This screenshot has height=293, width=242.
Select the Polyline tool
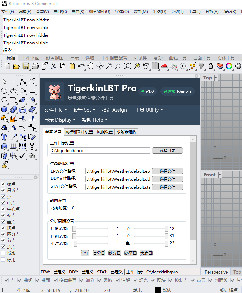[x=23, y=81]
